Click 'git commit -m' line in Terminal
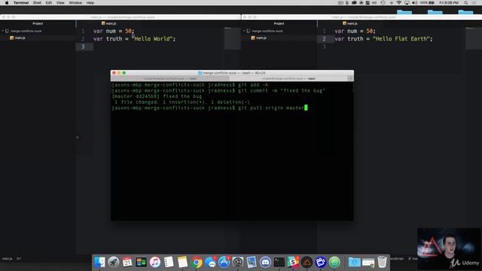The width and height of the screenshot is (482, 271). (218, 90)
